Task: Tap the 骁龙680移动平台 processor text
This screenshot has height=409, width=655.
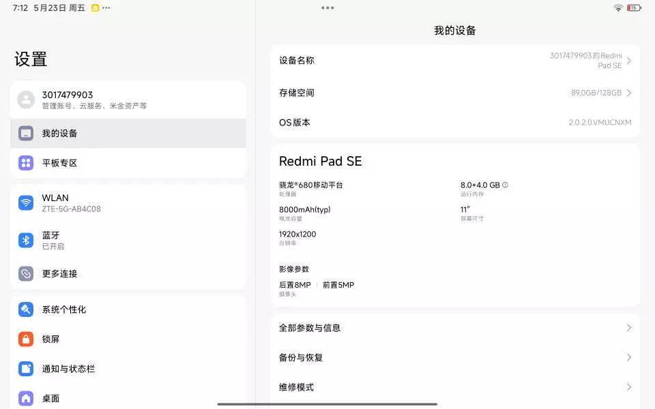Action: click(311, 185)
